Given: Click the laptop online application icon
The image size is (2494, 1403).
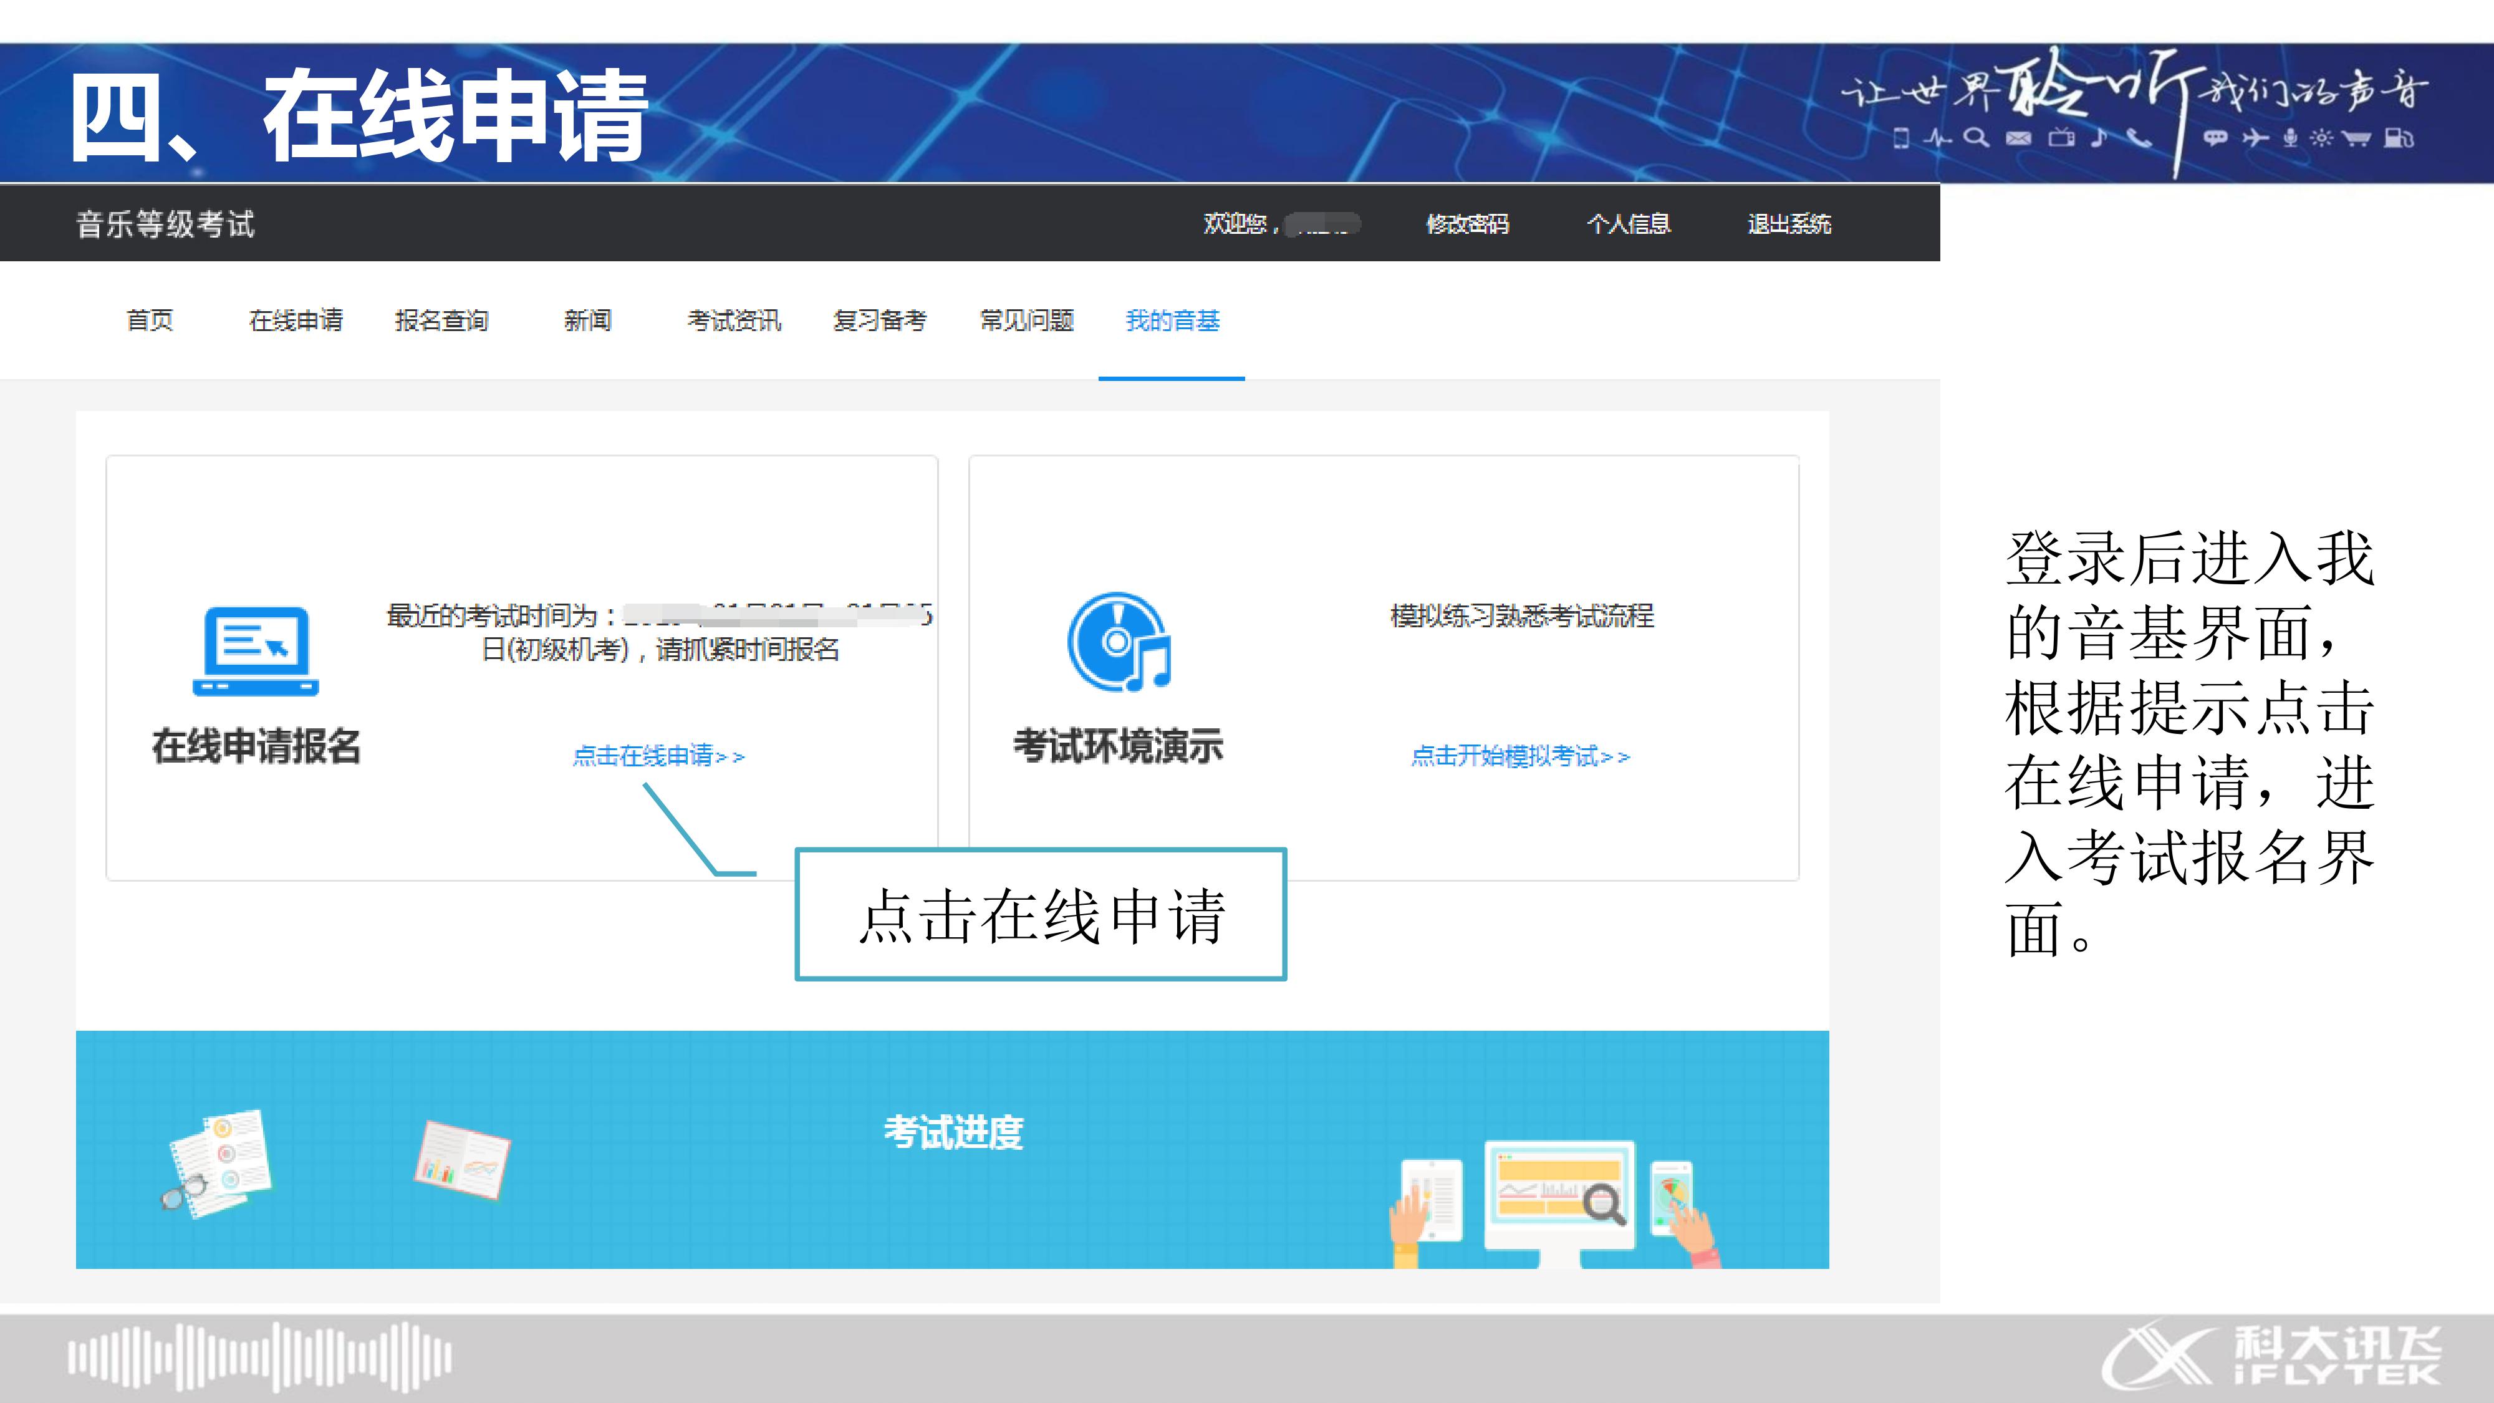Looking at the screenshot, I should click(x=256, y=650).
